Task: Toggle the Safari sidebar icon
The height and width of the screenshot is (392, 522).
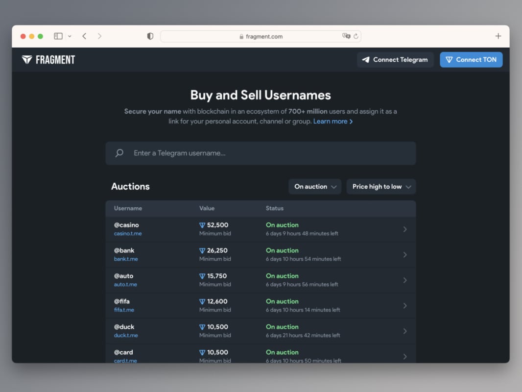Action: click(58, 36)
